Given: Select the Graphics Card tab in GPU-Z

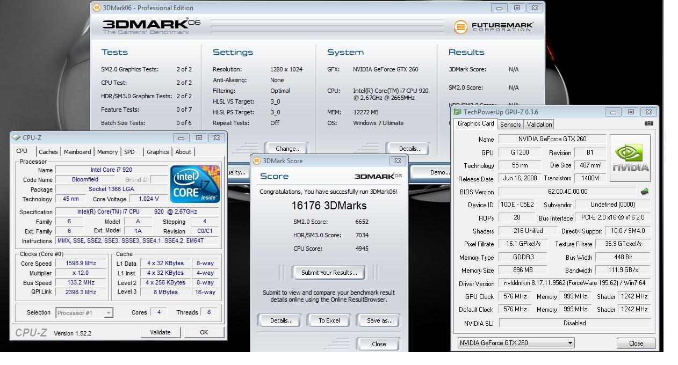Looking at the screenshot, I should 475,123.
